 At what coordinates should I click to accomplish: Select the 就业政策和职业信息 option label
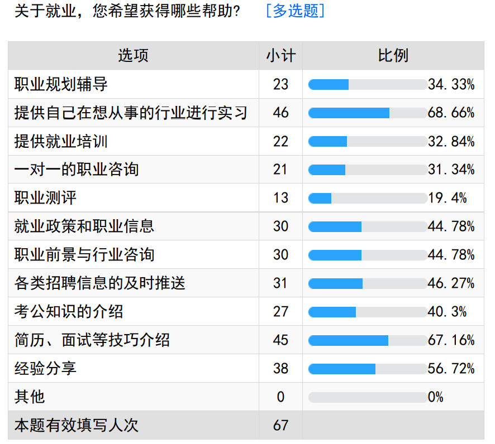tap(84, 226)
